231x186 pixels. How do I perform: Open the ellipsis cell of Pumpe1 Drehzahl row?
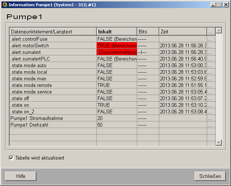coord(211,125)
